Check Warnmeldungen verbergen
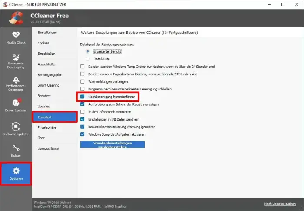This screenshot has width=304, height=211. 83,82
